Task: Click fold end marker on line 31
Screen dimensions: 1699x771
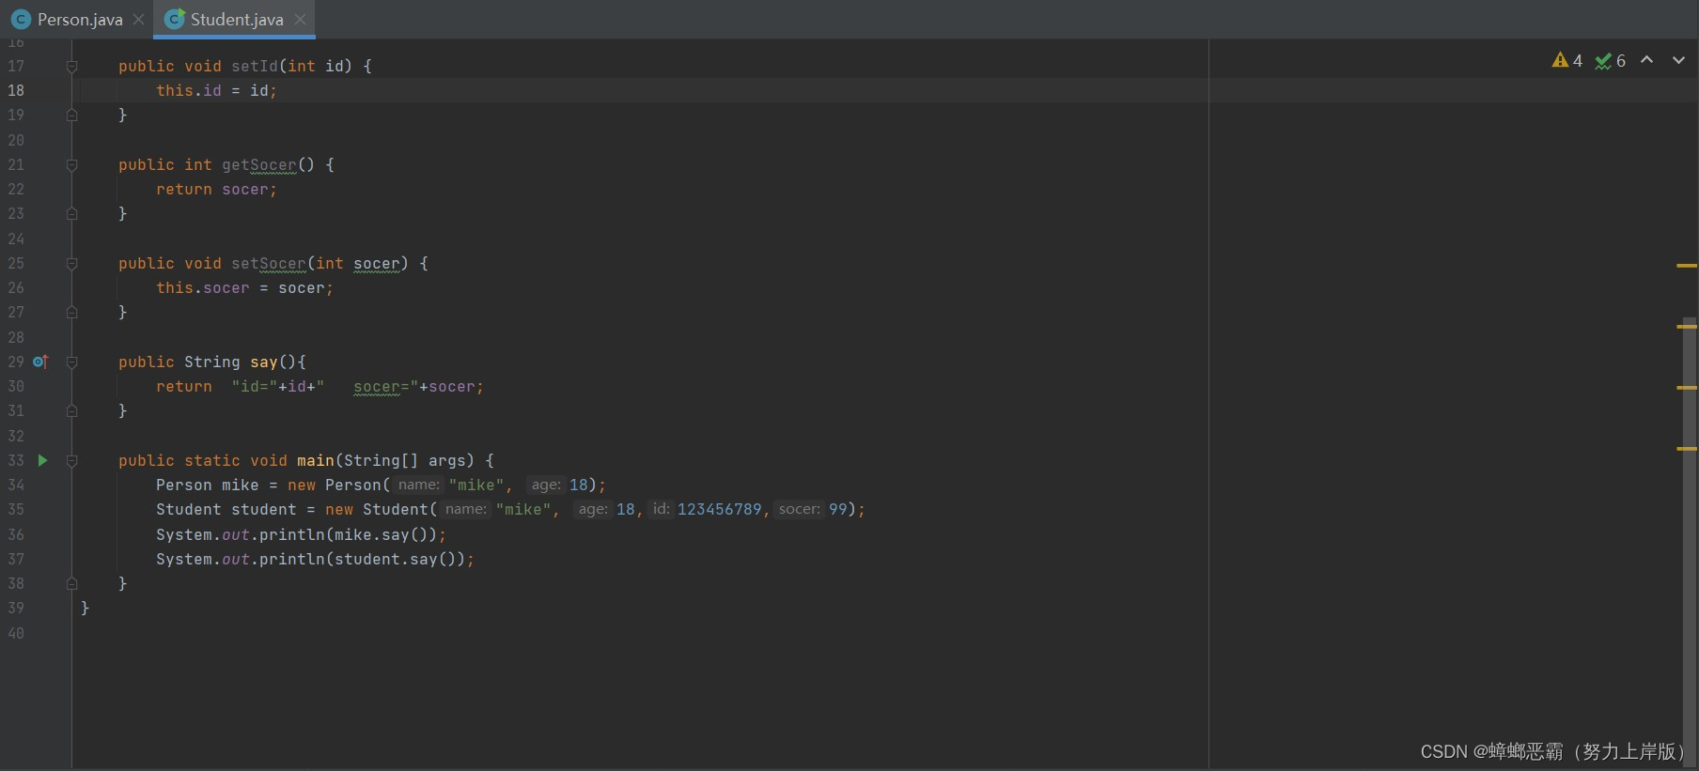Action: 71,410
